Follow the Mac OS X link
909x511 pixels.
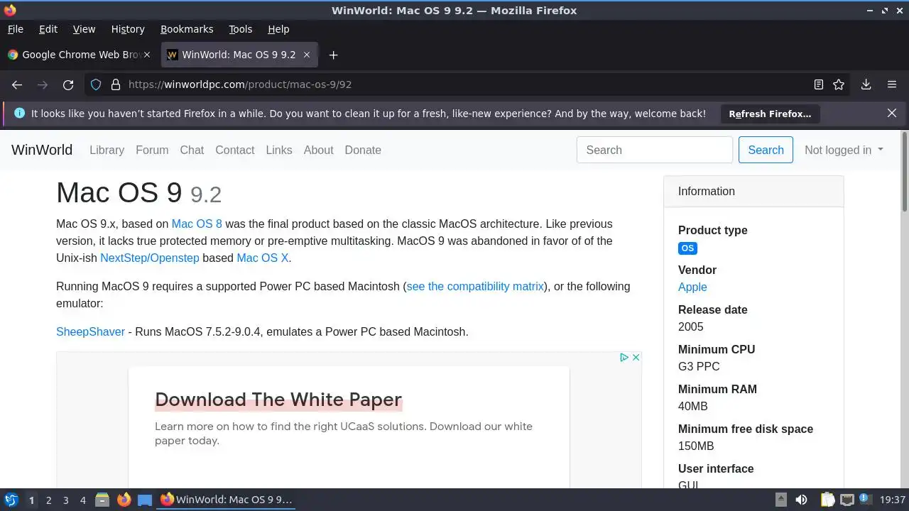pos(263,258)
